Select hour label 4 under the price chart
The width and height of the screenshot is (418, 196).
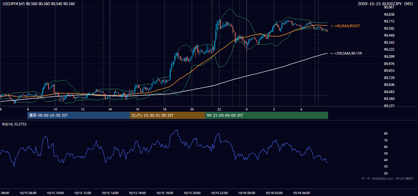pyautogui.click(x=302, y=109)
